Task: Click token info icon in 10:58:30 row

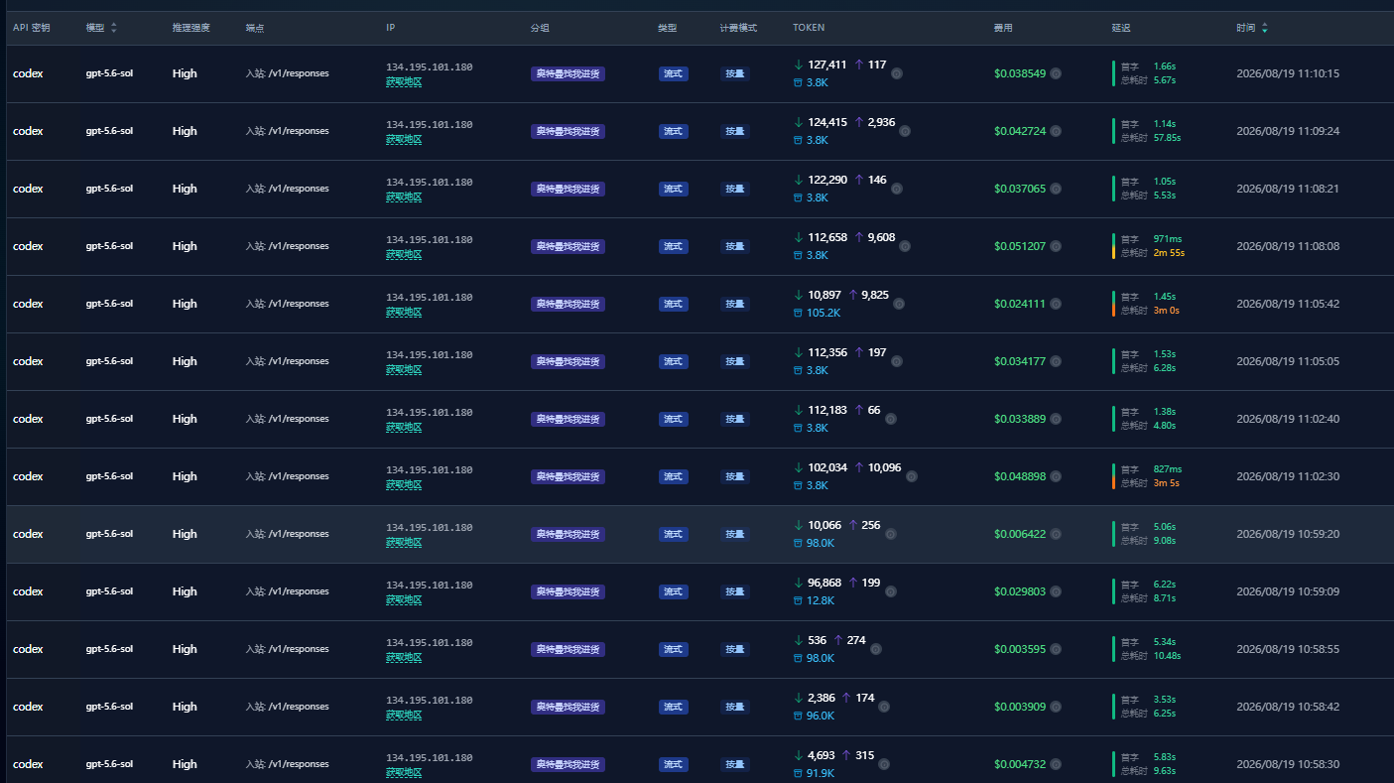Action: [x=884, y=764]
